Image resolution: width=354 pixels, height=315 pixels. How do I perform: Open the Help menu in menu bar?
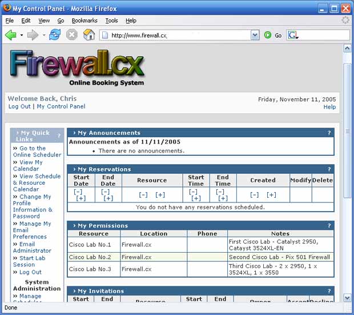pos(131,21)
